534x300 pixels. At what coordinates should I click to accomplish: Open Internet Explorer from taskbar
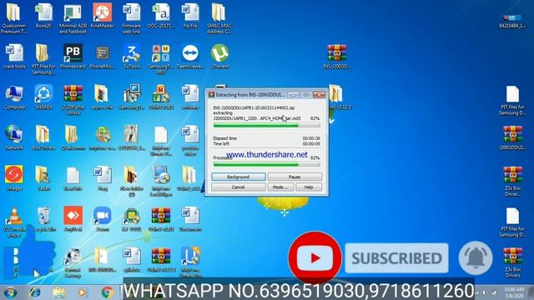(x=35, y=292)
